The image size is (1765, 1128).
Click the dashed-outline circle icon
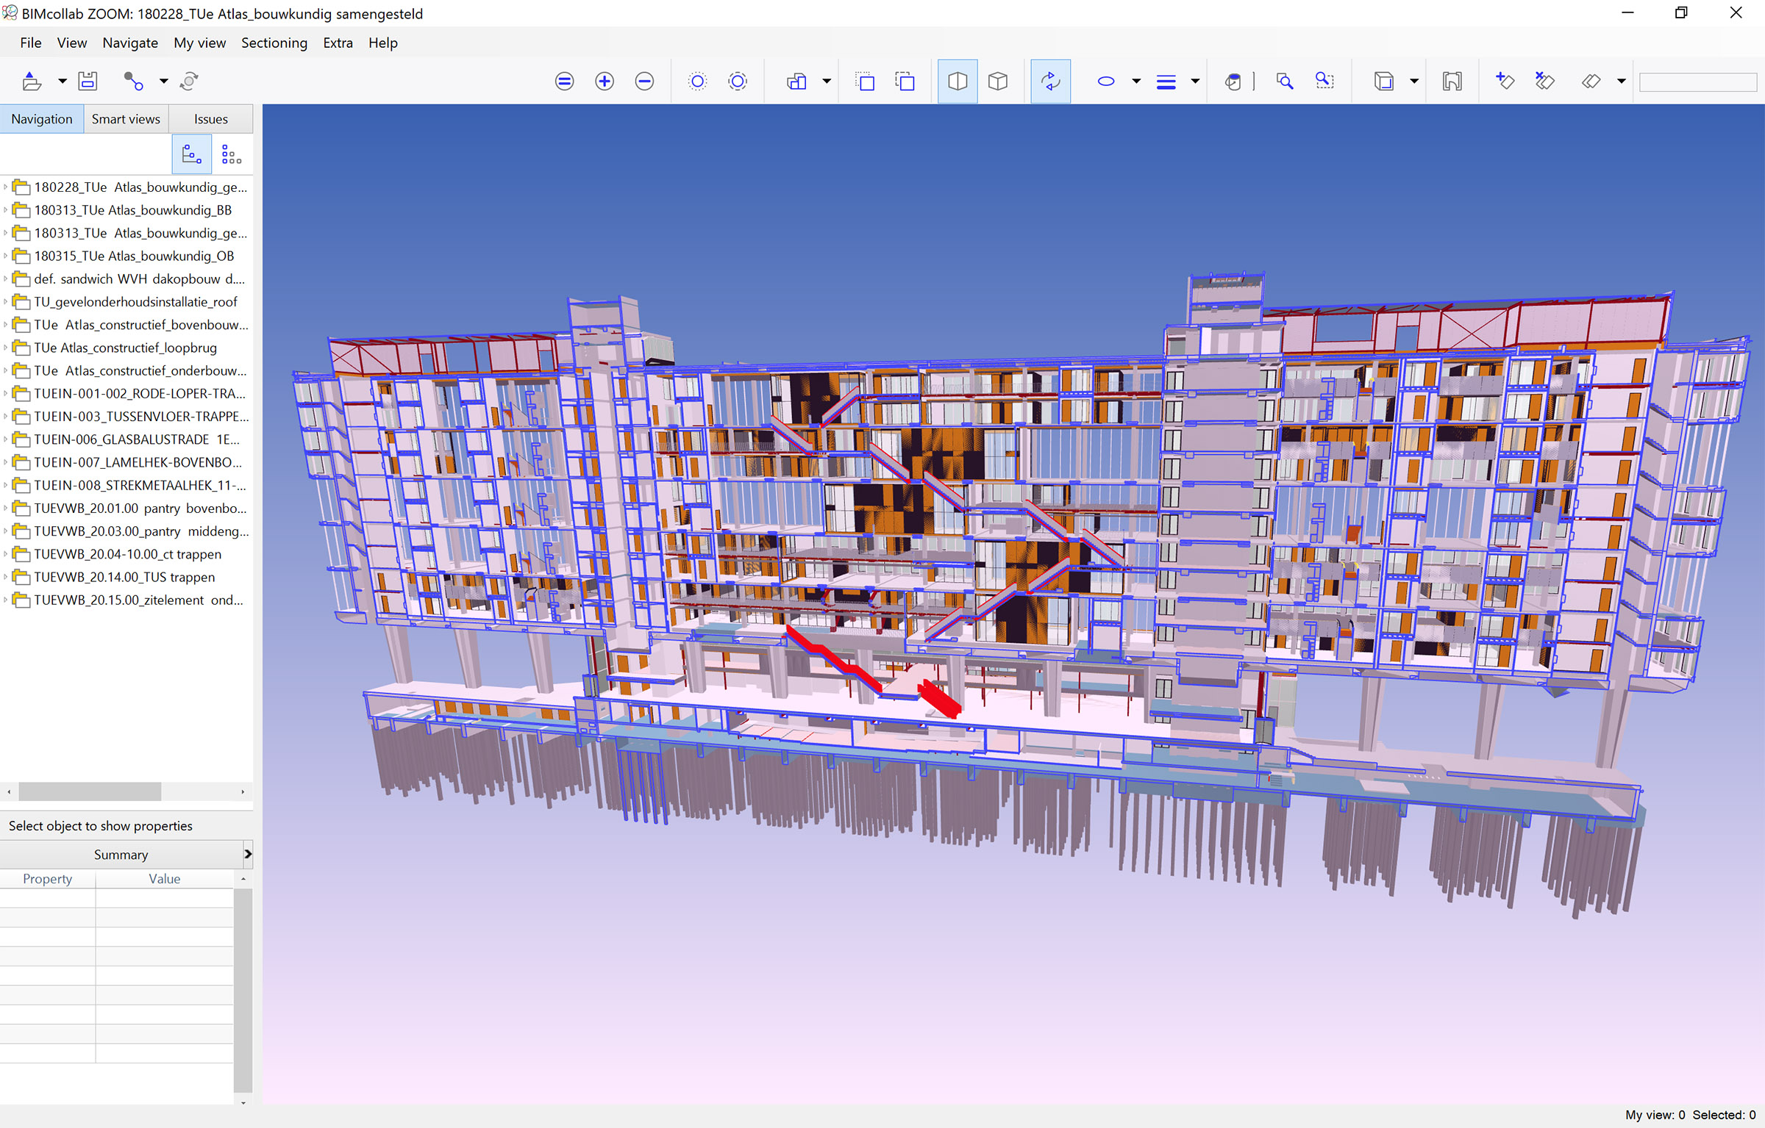coord(738,82)
